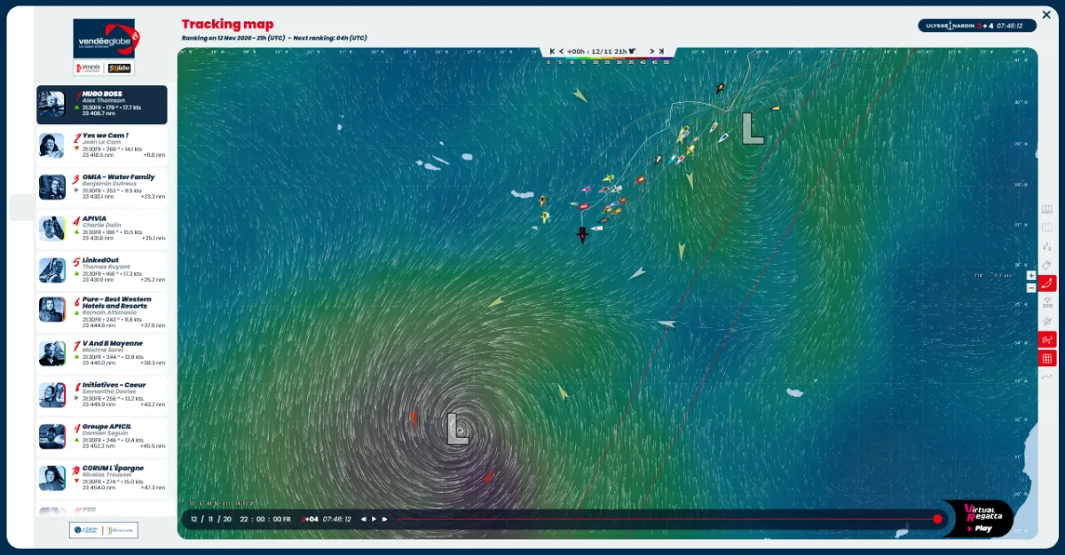Click the Ulysse Nardin race clock badge

click(976, 26)
